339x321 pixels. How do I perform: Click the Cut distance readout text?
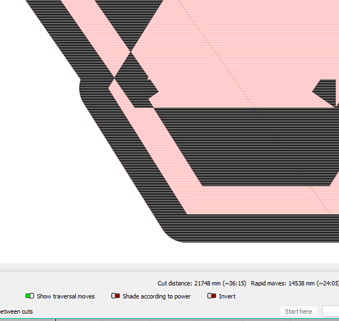(x=202, y=283)
